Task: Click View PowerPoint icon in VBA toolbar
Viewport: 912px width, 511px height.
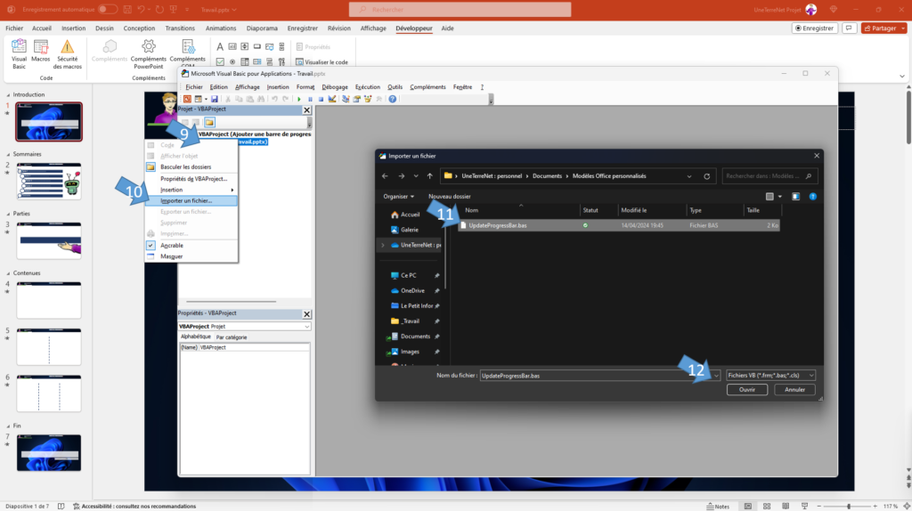Action: click(x=187, y=100)
